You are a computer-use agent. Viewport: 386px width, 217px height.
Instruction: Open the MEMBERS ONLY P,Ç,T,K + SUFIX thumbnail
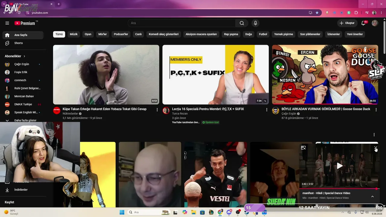tap(216, 75)
